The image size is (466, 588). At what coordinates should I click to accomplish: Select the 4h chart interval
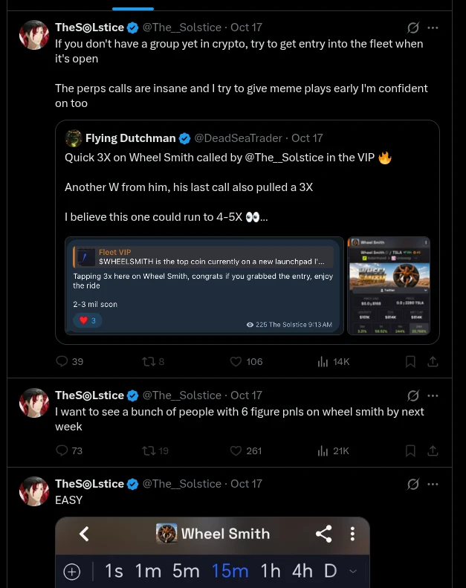click(x=302, y=571)
